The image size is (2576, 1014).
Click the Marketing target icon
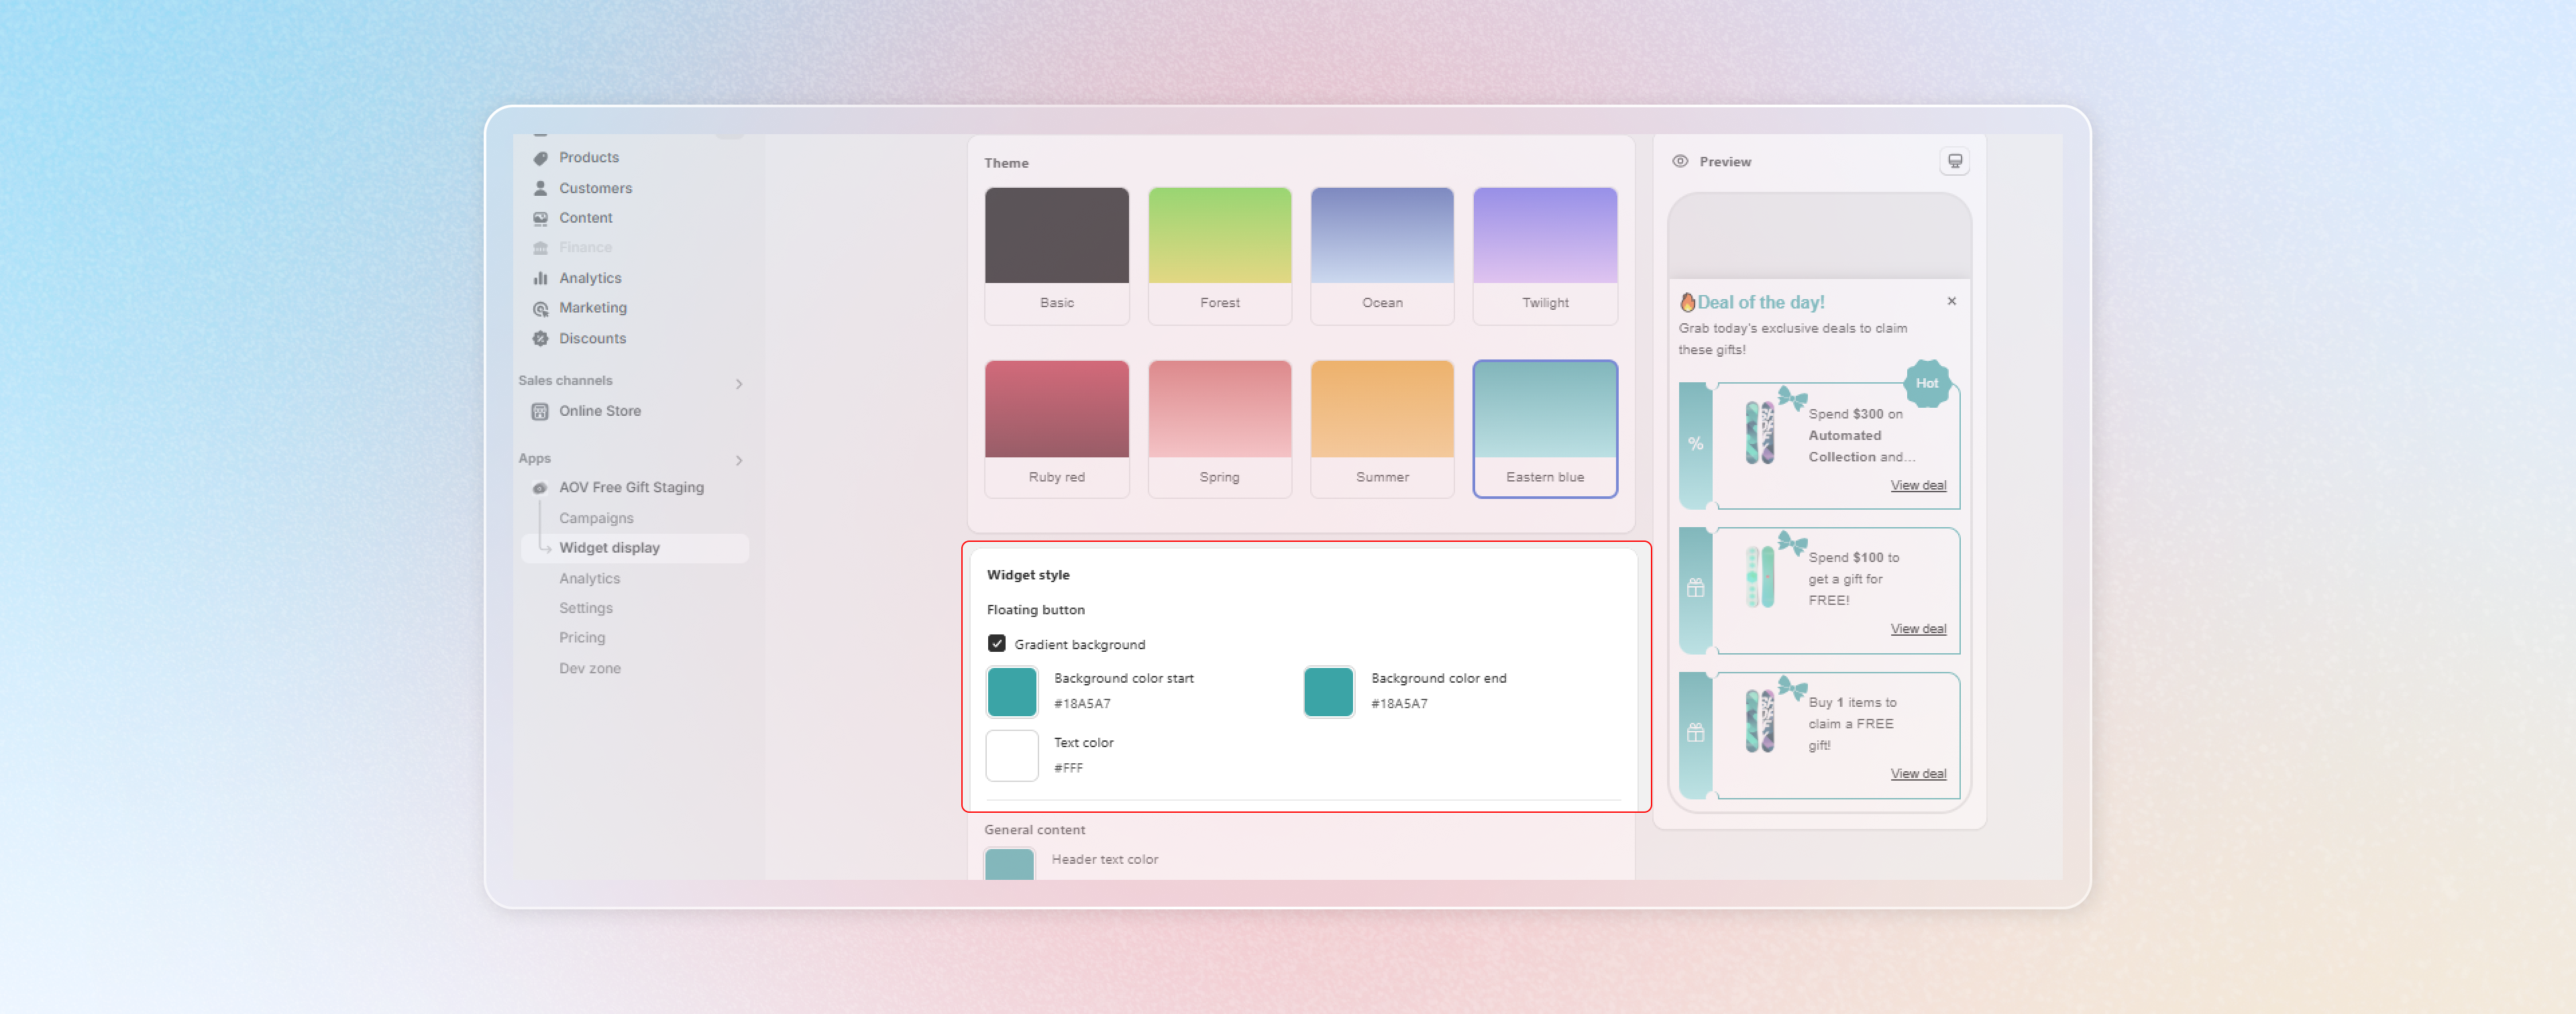[x=540, y=308]
